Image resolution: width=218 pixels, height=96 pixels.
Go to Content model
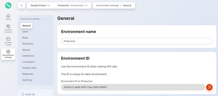pos(8,41)
